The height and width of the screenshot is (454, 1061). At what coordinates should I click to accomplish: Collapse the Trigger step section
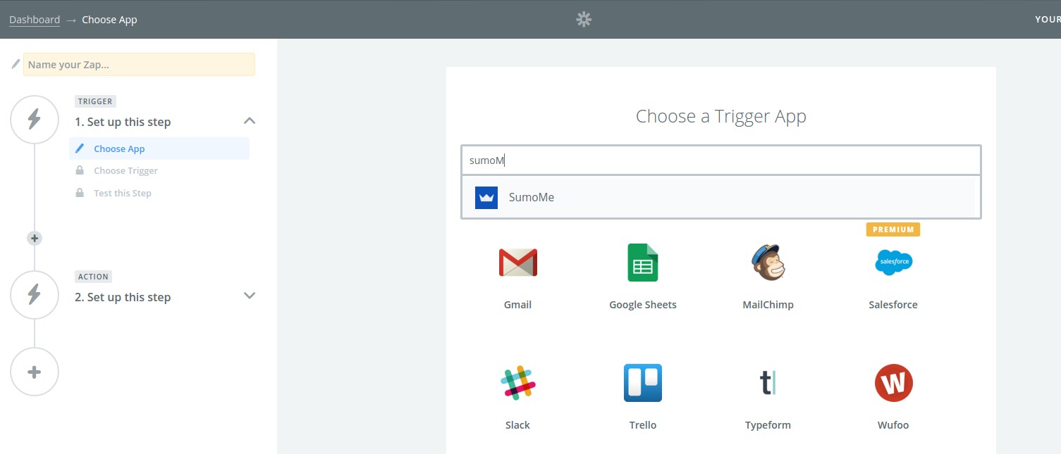point(249,120)
